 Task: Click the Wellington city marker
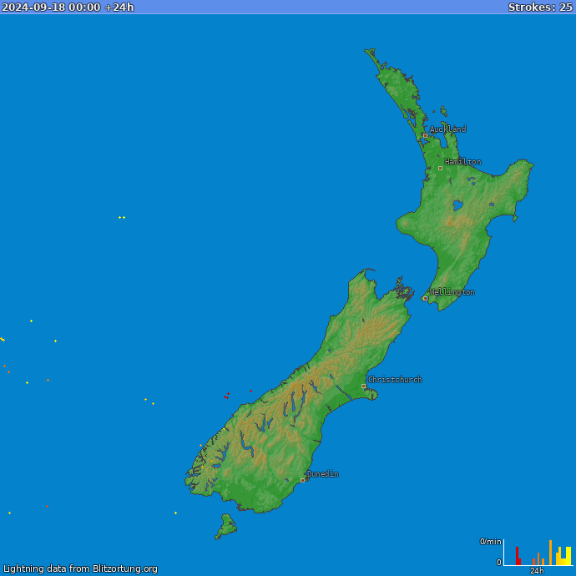point(425,298)
